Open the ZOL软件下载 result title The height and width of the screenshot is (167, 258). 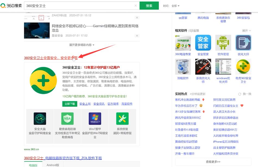coord(63,158)
